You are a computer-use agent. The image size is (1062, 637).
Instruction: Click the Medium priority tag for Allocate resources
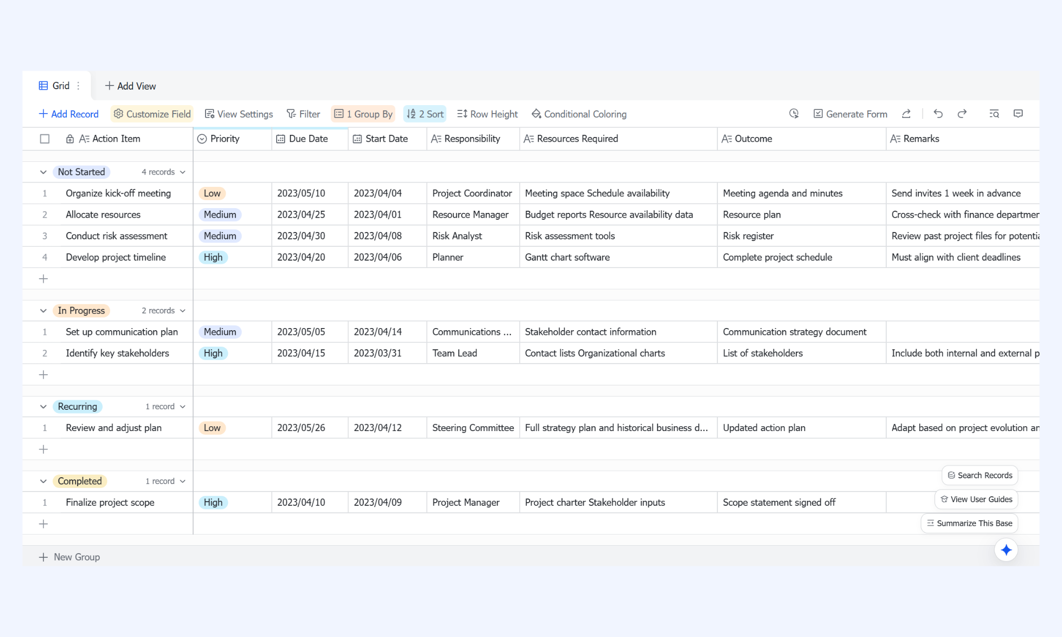click(220, 215)
